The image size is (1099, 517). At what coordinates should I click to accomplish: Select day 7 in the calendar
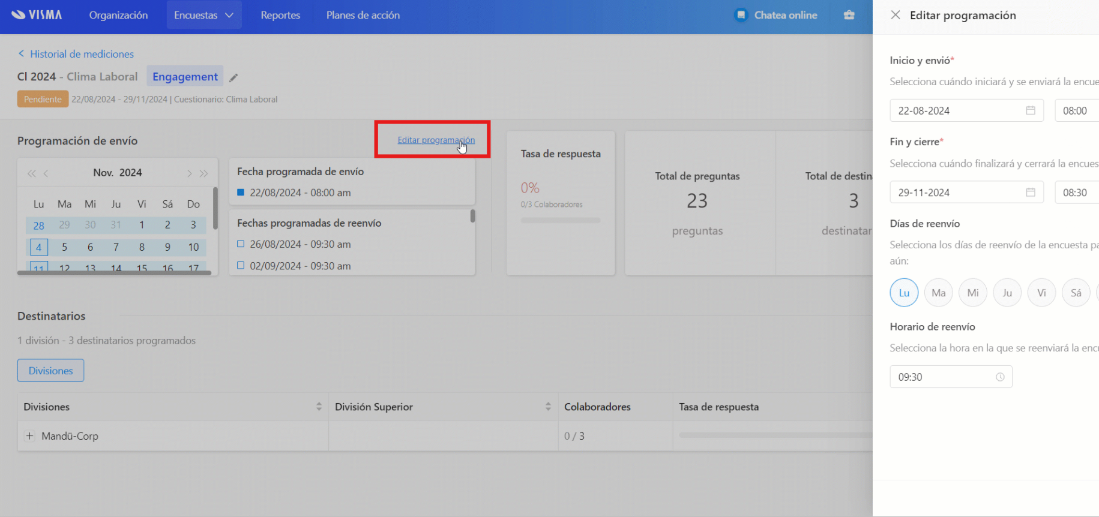click(x=116, y=247)
